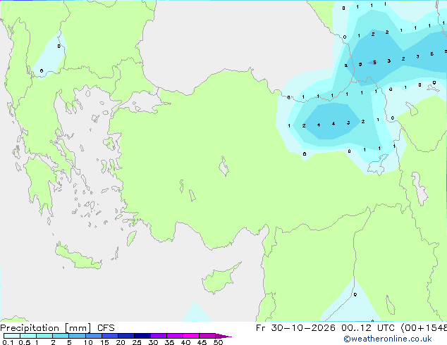The image size is (447, 345).
Task: Click the 5–10 mm legend swatch
Action: pyautogui.click(x=77, y=336)
